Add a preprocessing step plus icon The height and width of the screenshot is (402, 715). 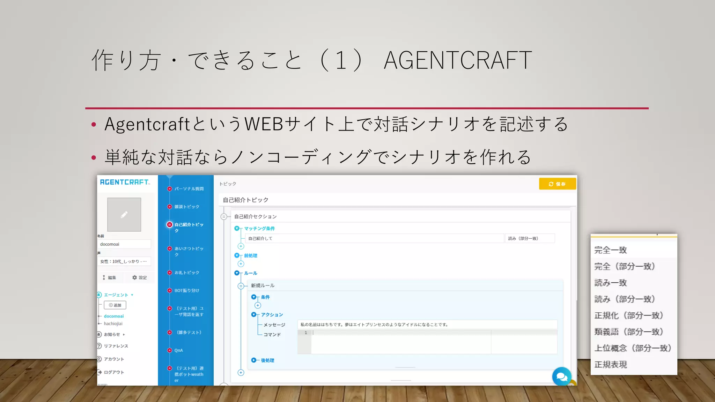click(x=241, y=264)
